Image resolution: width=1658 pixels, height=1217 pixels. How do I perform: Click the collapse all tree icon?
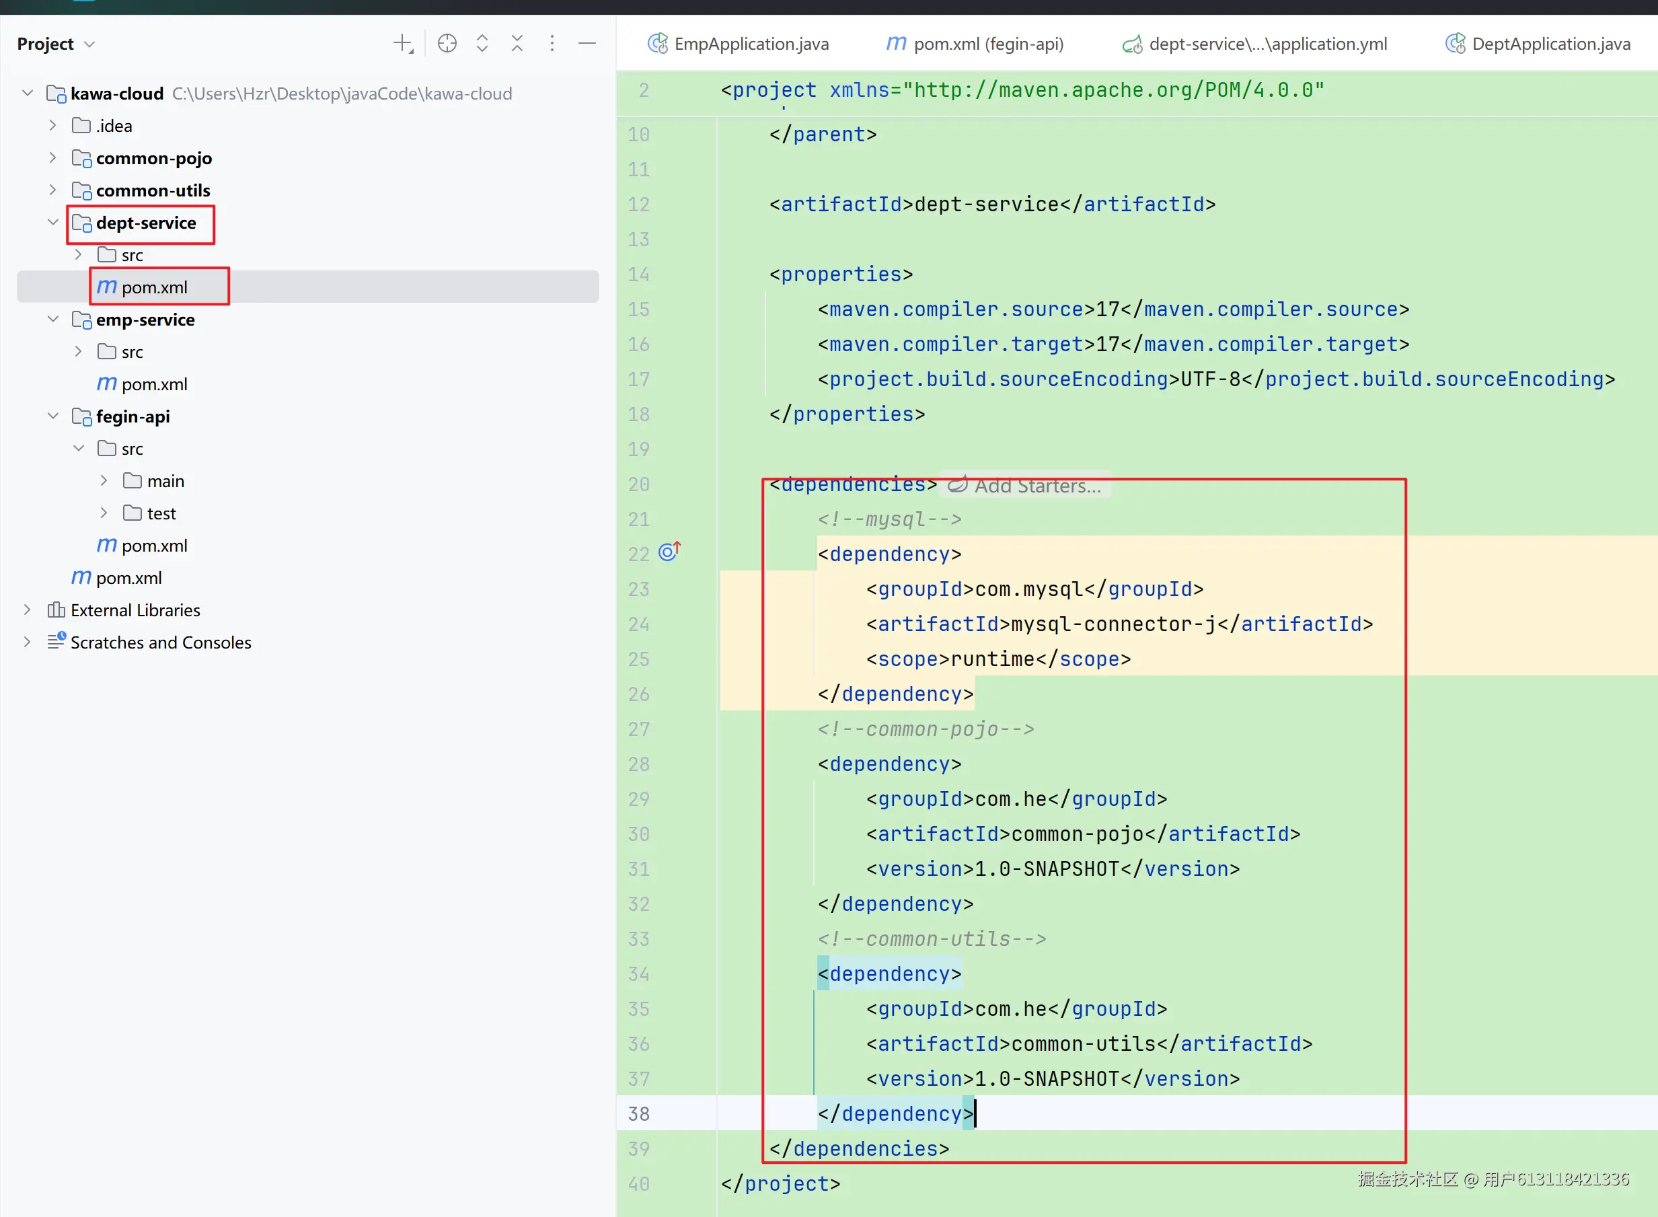(517, 44)
